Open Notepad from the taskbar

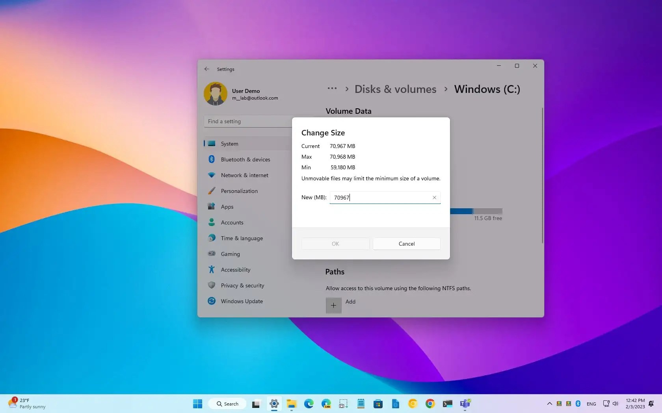tap(361, 404)
